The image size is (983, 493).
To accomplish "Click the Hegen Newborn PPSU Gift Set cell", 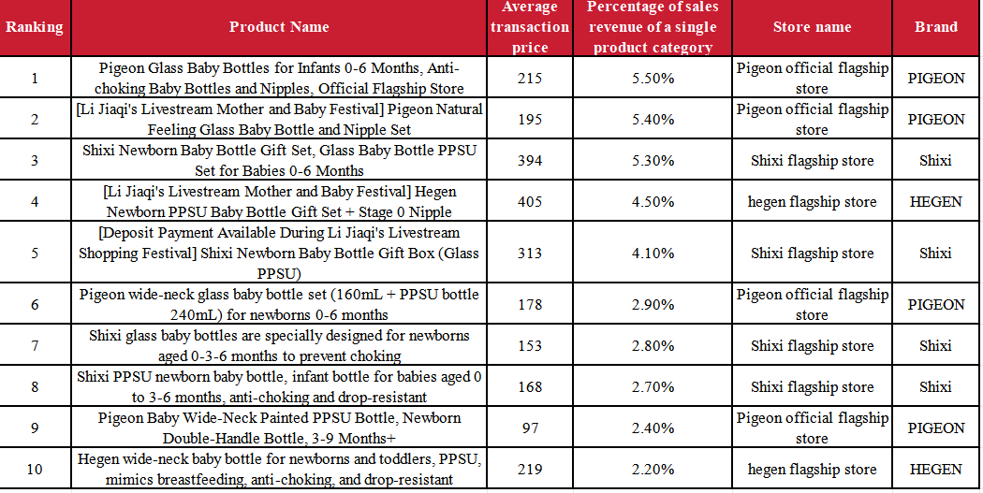I will point(279,201).
